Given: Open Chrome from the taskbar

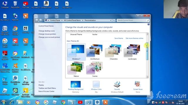Looking at the screenshot, I should [x=63, y=102].
